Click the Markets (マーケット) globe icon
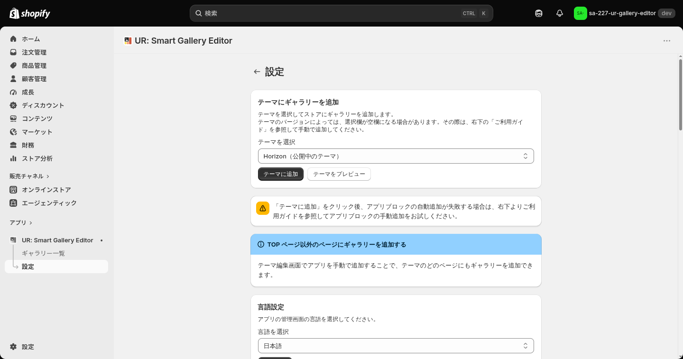The image size is (683, 359). pyautogui.click(x=13, y=132)
